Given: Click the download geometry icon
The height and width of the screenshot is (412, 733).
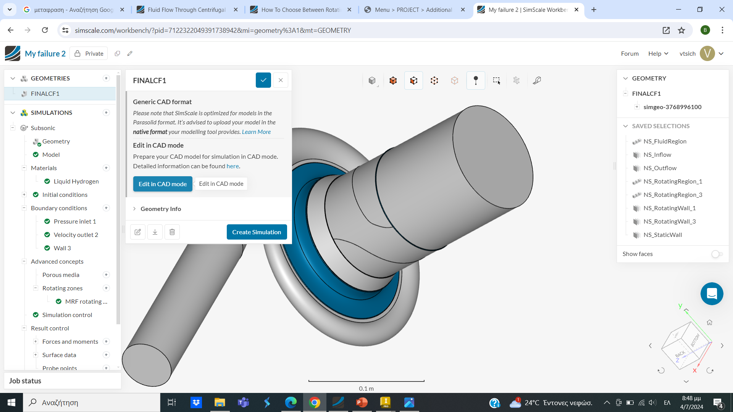Looking at the screenshot, I should click(155, 232).
